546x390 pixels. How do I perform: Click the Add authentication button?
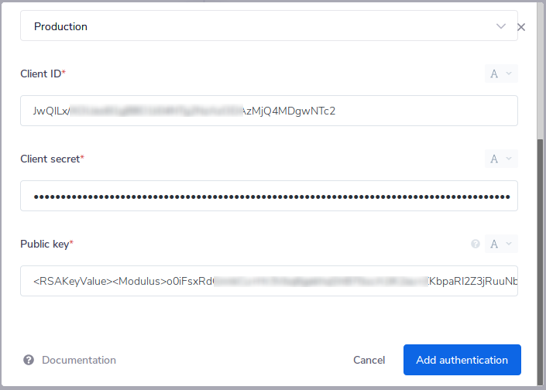[x=462, y=360]
